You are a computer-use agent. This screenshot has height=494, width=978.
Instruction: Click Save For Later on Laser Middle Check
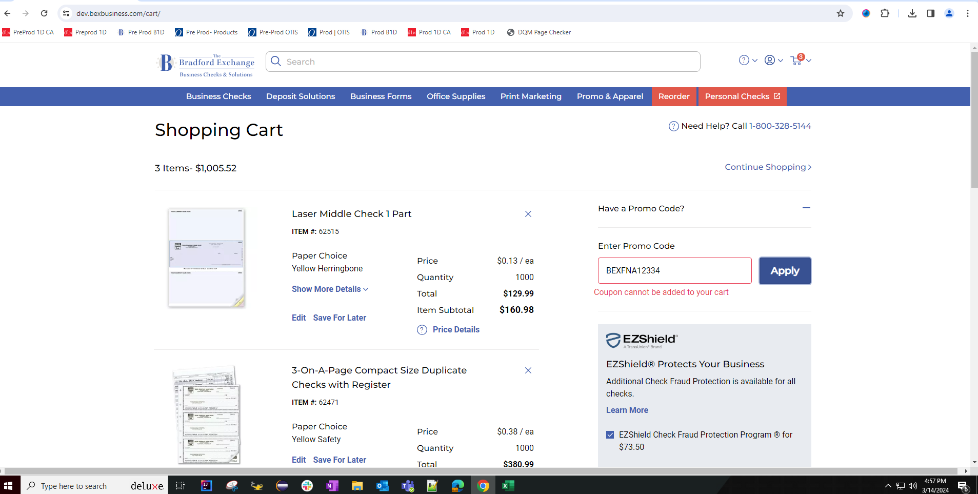[340, 318]
